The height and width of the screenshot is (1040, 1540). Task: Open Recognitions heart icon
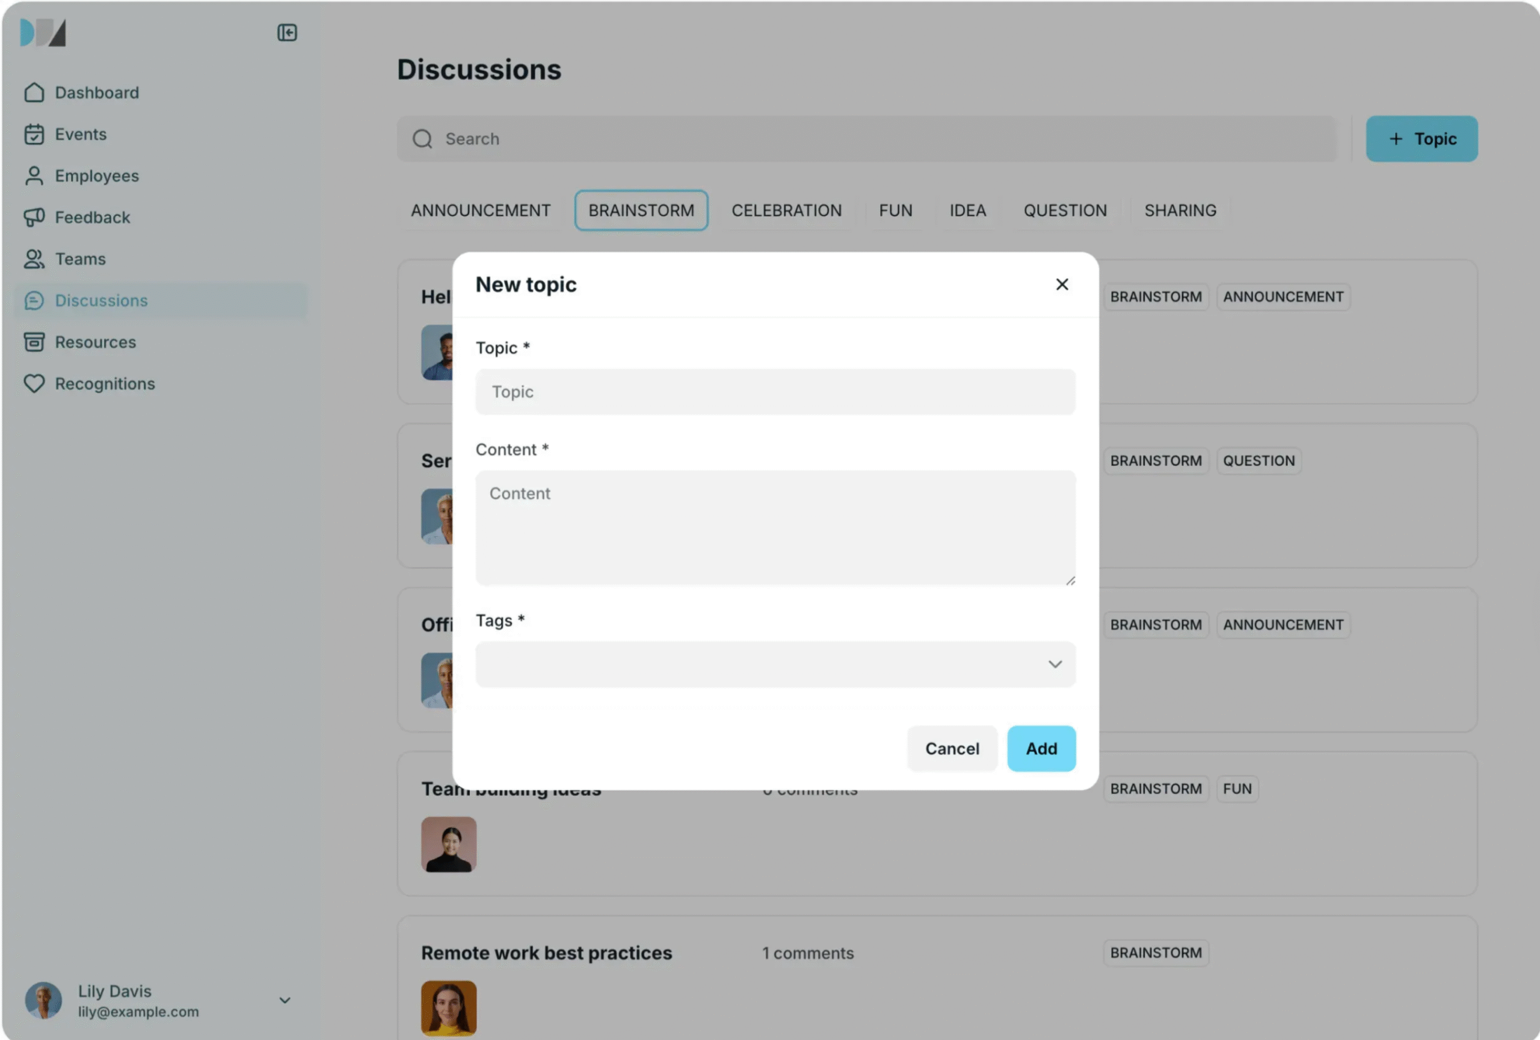[x=34, y=384]
